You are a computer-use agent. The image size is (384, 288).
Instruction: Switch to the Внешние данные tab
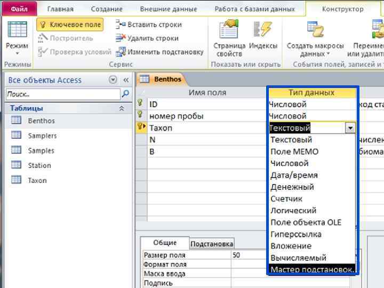point(169,9)
